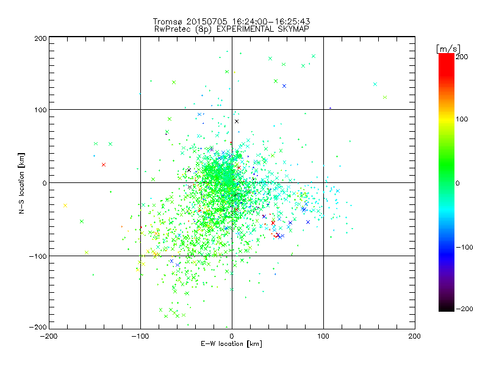Click the isolated red X marker west of -100 km

(104, 165)
